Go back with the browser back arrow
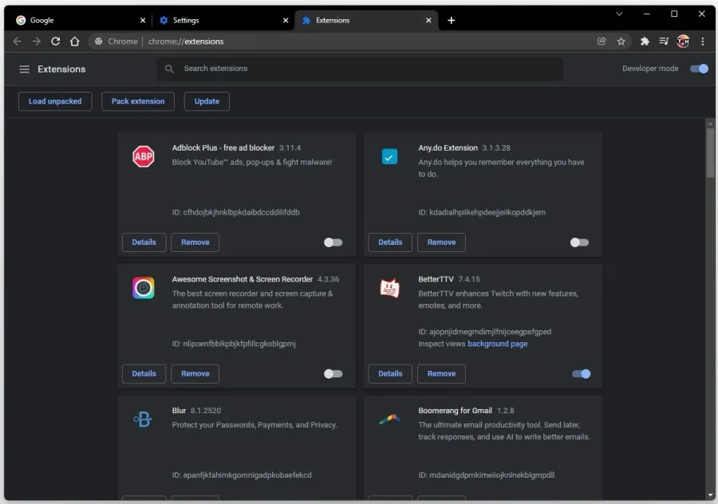Screen dimensions: 718x504 [x=18, y=41]
